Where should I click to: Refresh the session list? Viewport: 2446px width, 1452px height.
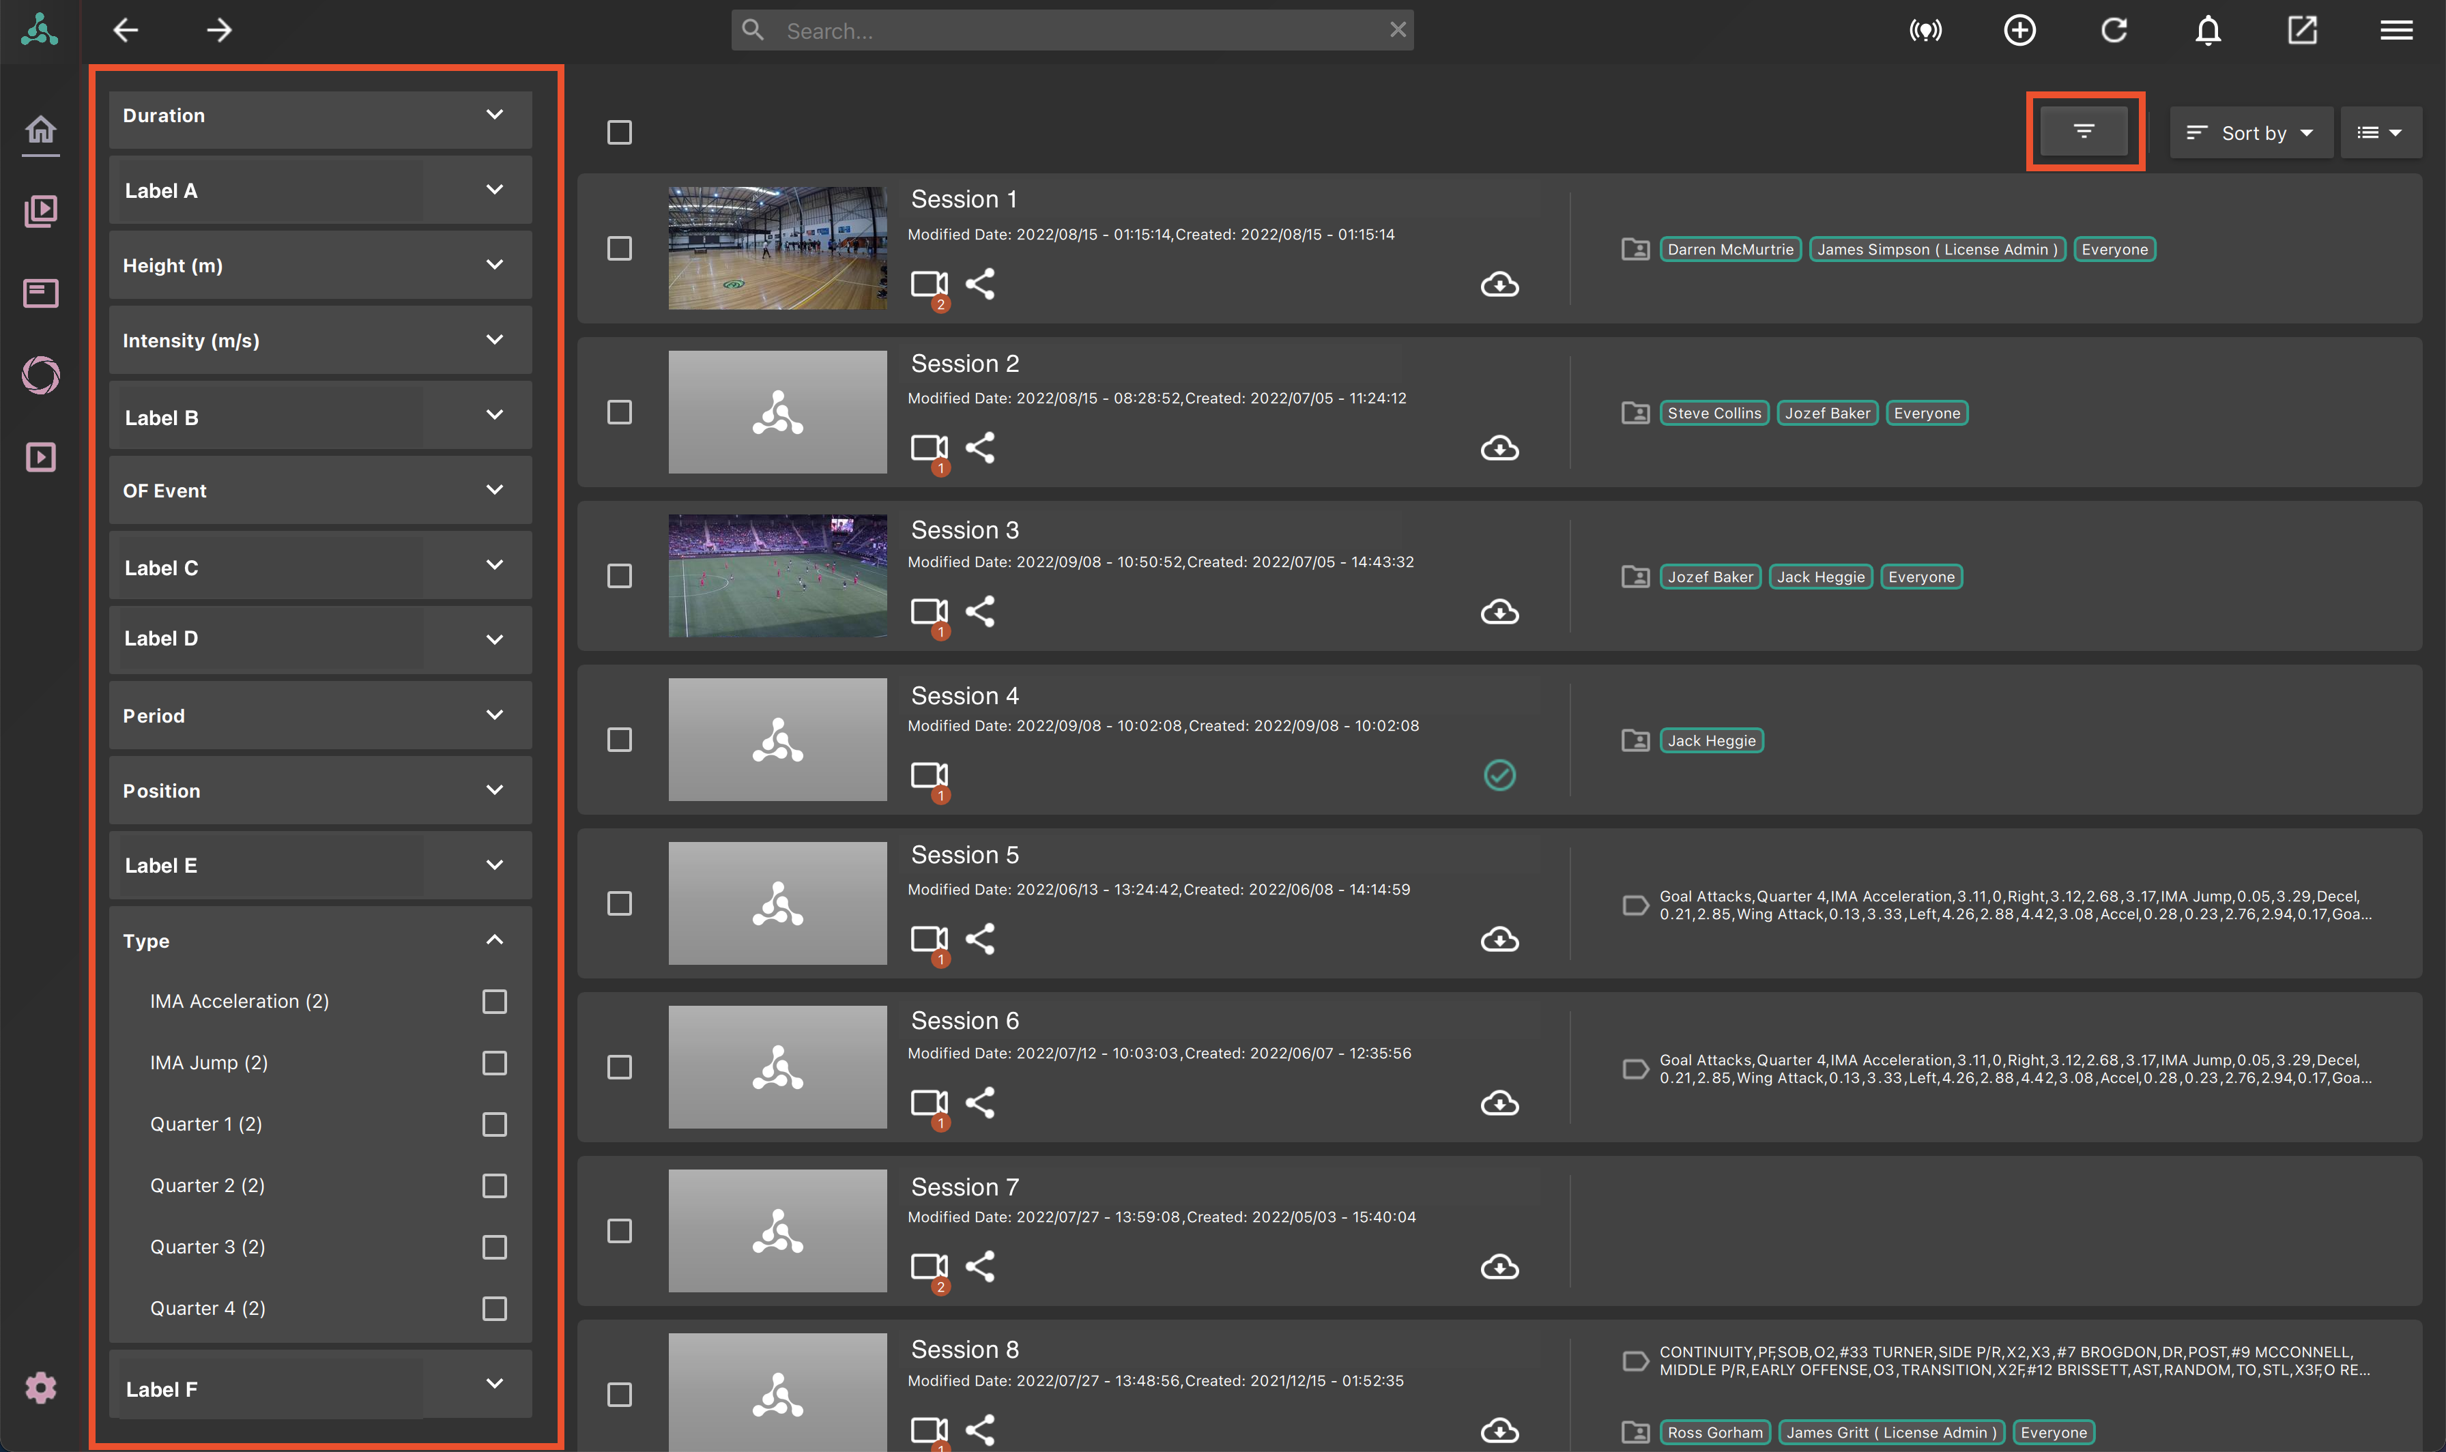coord(2114,30)
